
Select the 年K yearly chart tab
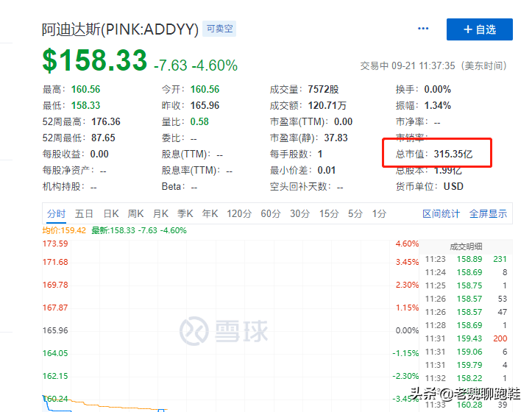[210, 213]
